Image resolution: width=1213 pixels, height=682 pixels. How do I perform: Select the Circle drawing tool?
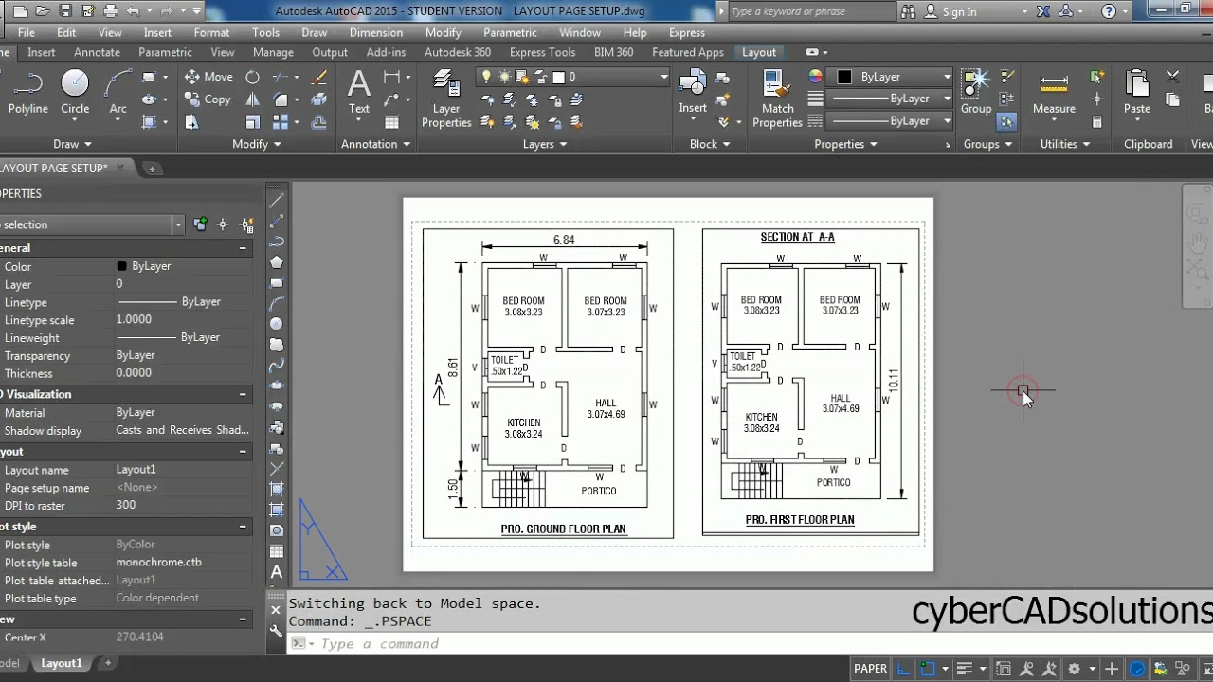[75, 93]
